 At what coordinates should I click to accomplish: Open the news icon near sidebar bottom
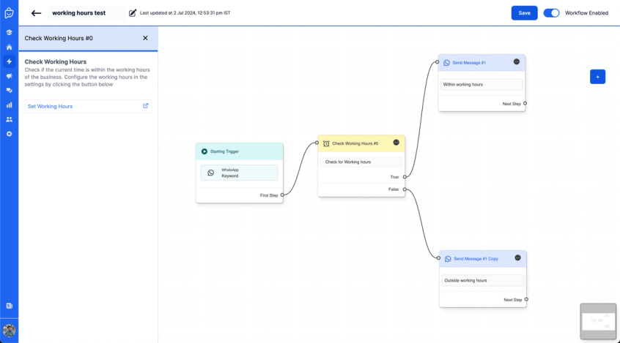[x=9, y=306]
